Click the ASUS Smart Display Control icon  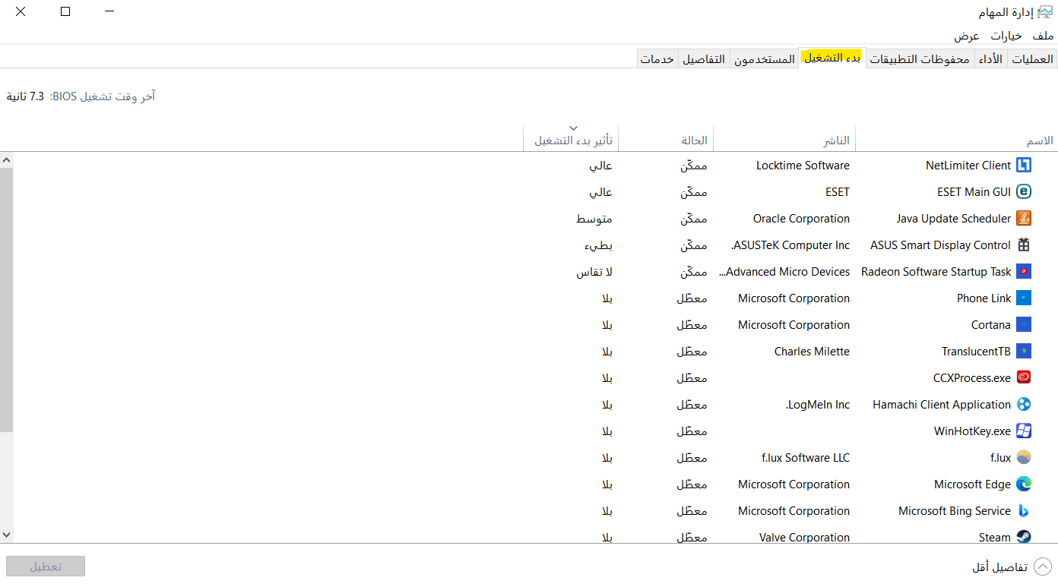tap(1024, 245)
